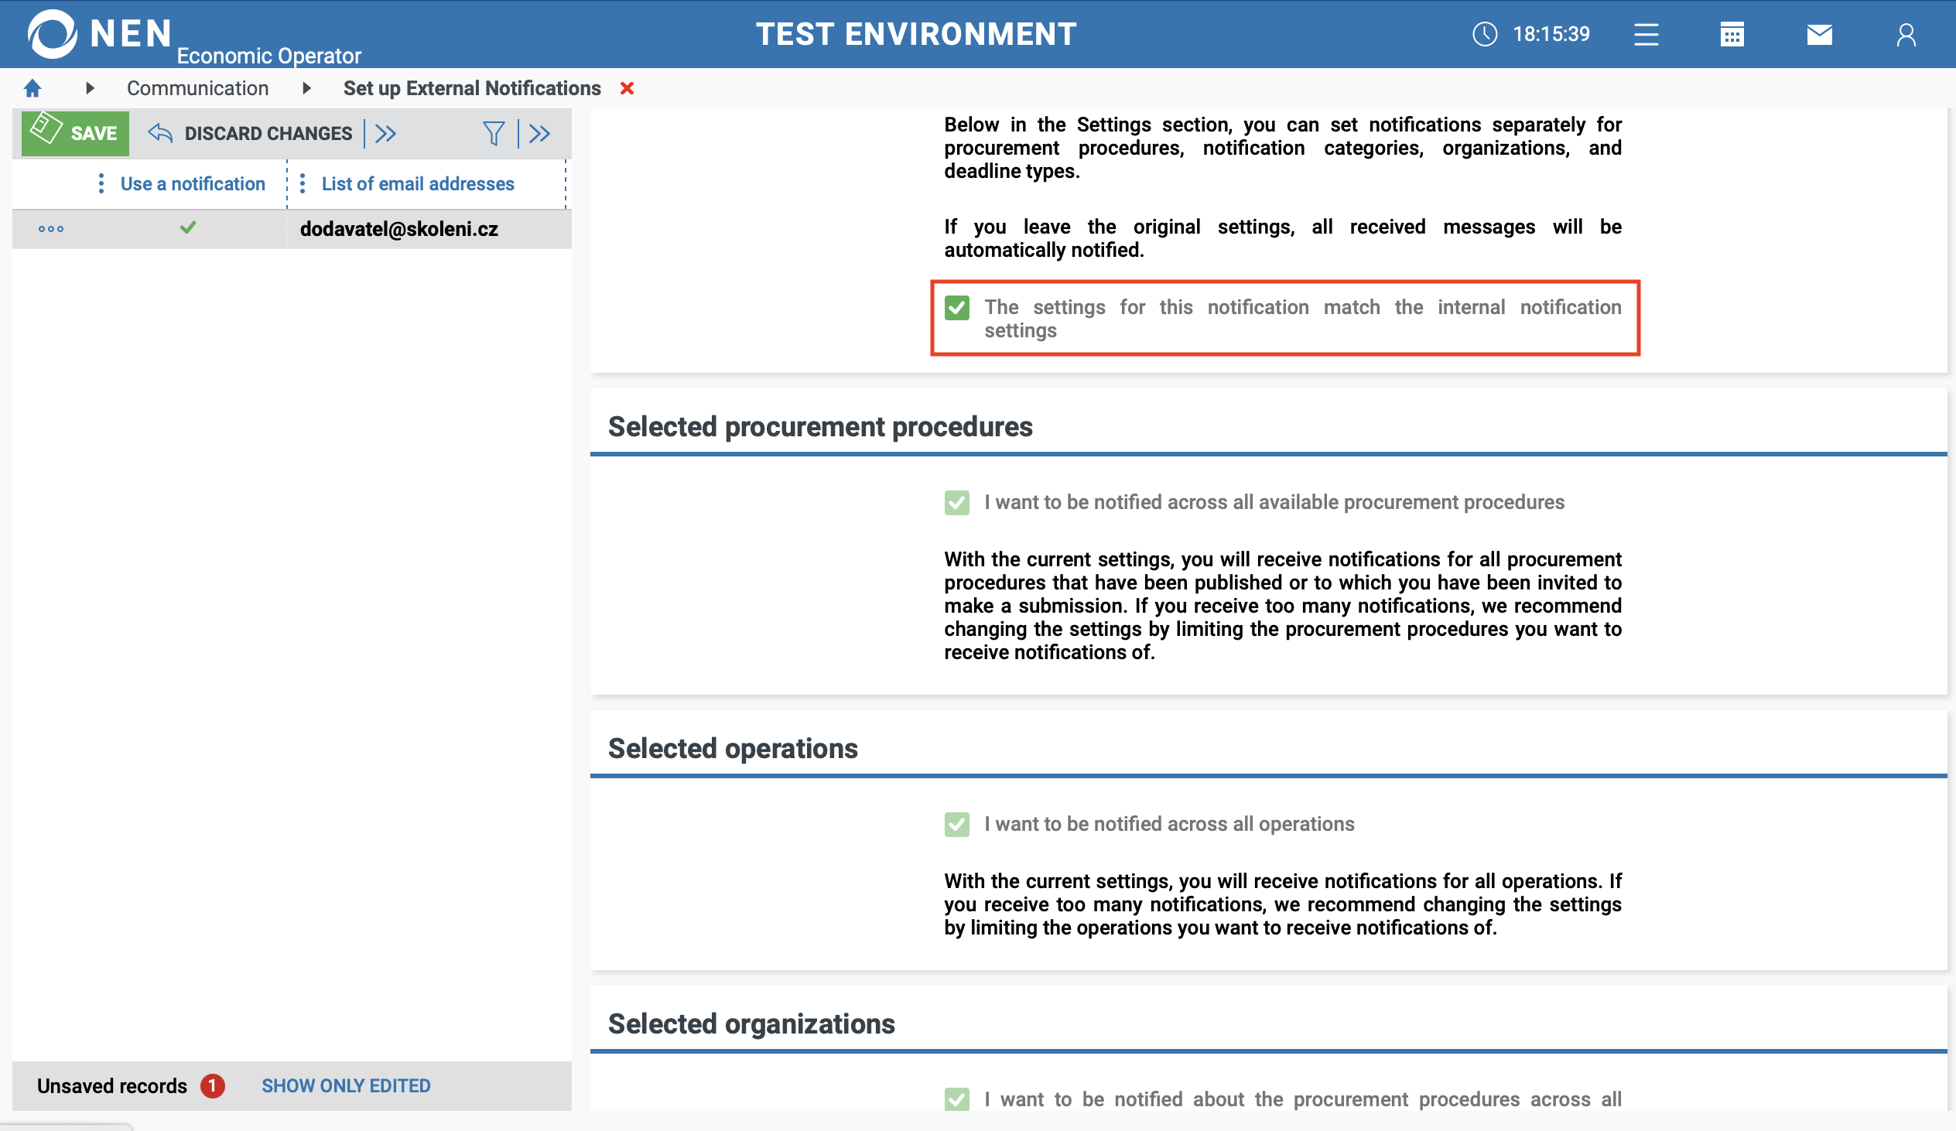Open List of email addresses column menu
The image size is (1956, 1131).
303,184
